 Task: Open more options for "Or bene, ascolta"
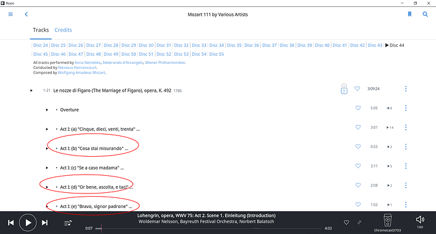coord(406,185)
